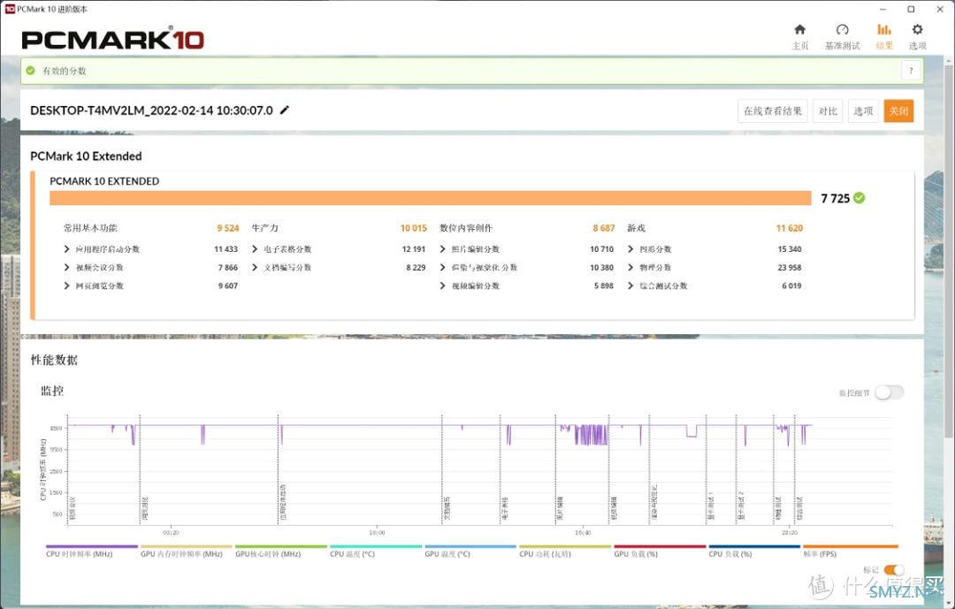
Task: Click the 生产力 score 10 015
Action: tap(414, 228)
